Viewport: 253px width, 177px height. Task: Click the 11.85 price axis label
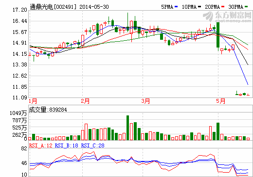pyautogui.click(x=20, y=87)
